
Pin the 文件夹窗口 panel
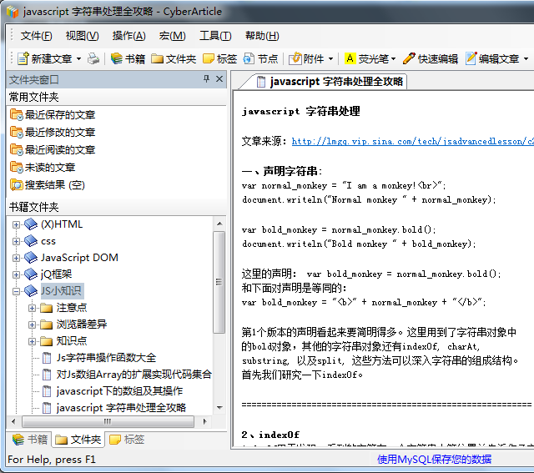[206, 79]
